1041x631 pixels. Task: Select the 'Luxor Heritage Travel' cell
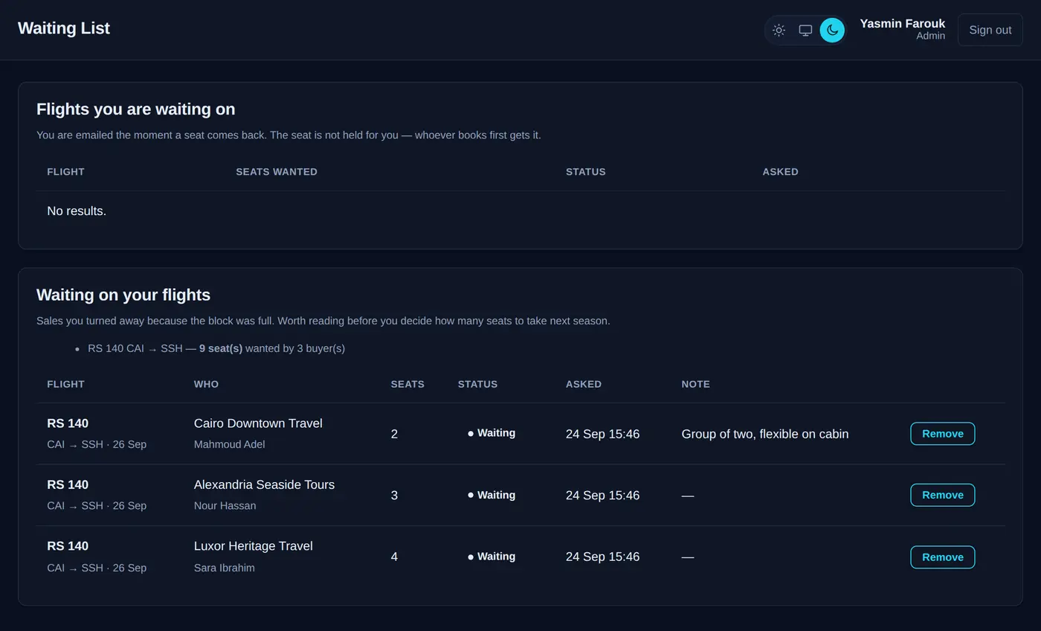tap(253, 546)
